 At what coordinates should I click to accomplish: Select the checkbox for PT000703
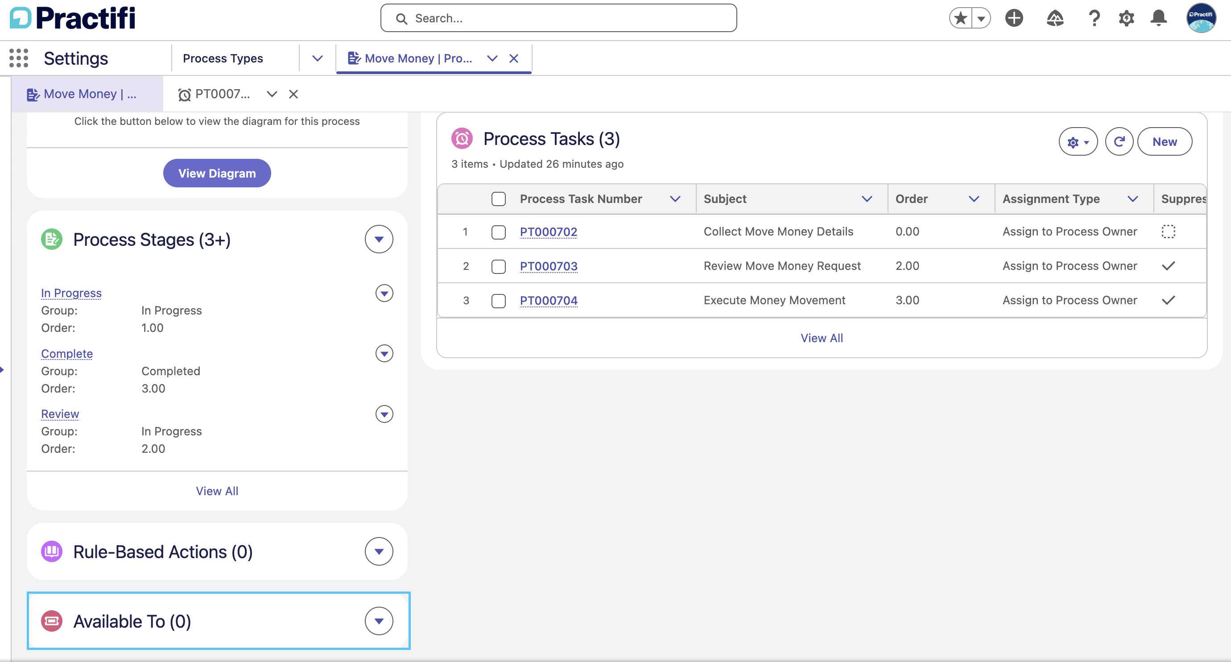tap(499, 266)
